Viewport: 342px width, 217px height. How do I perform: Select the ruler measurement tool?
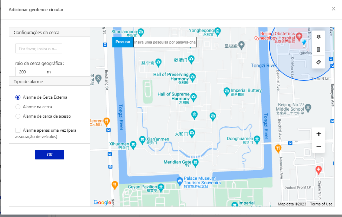(318, 62)
